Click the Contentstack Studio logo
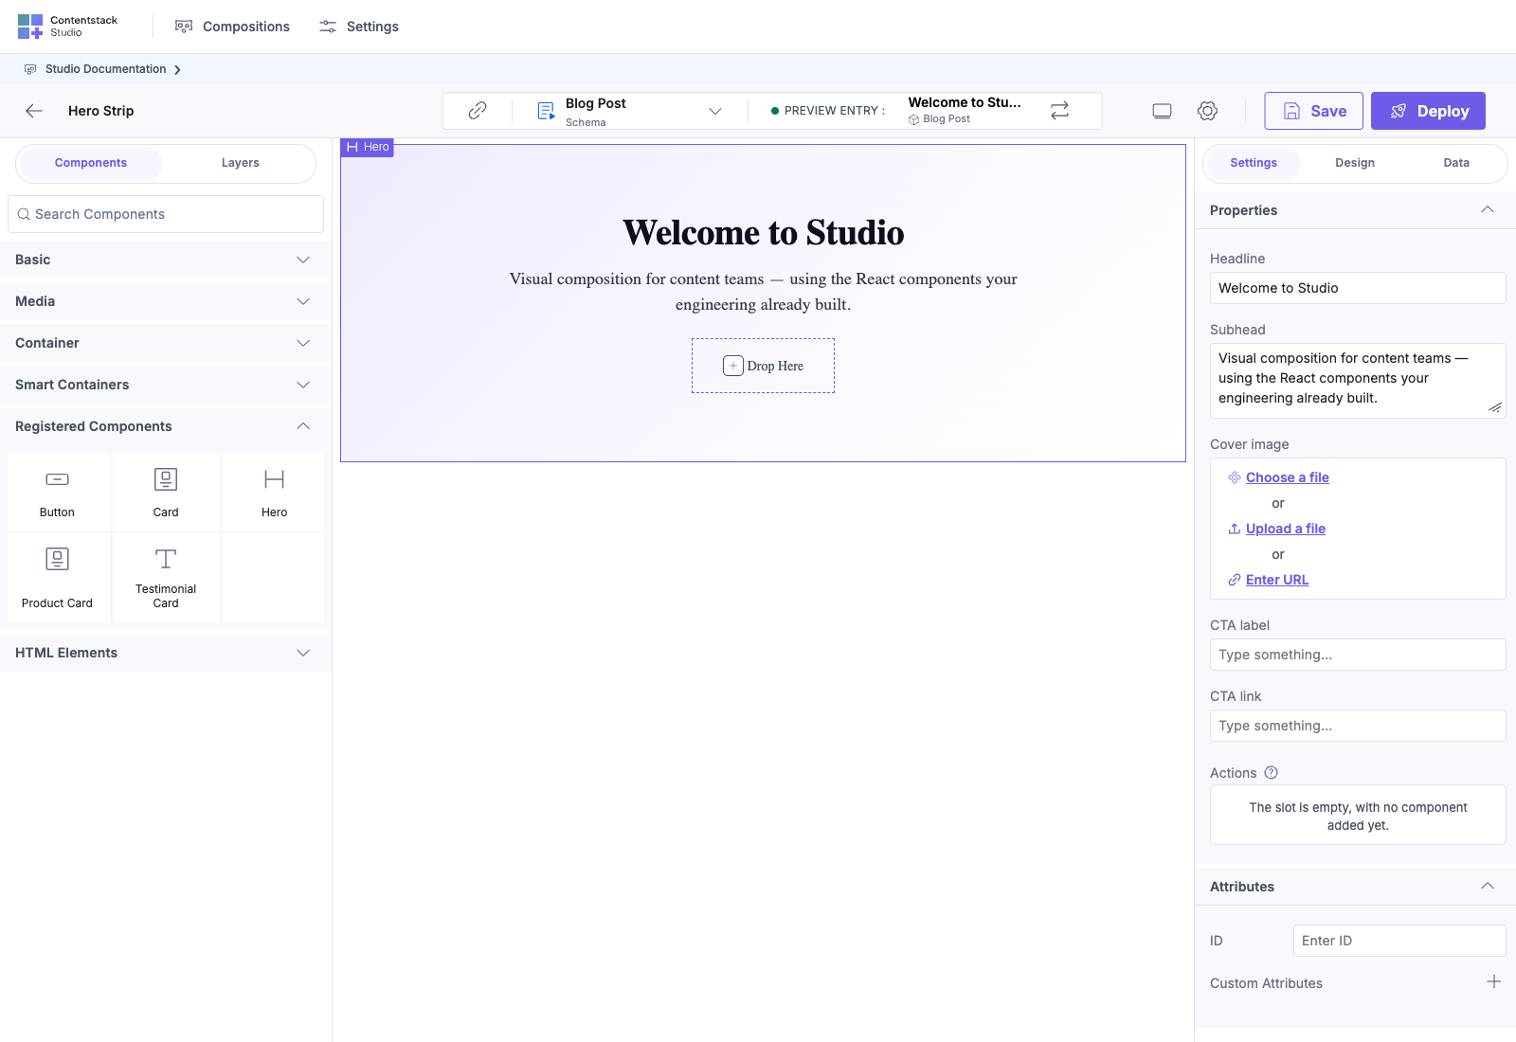 (x=67, y=26)
